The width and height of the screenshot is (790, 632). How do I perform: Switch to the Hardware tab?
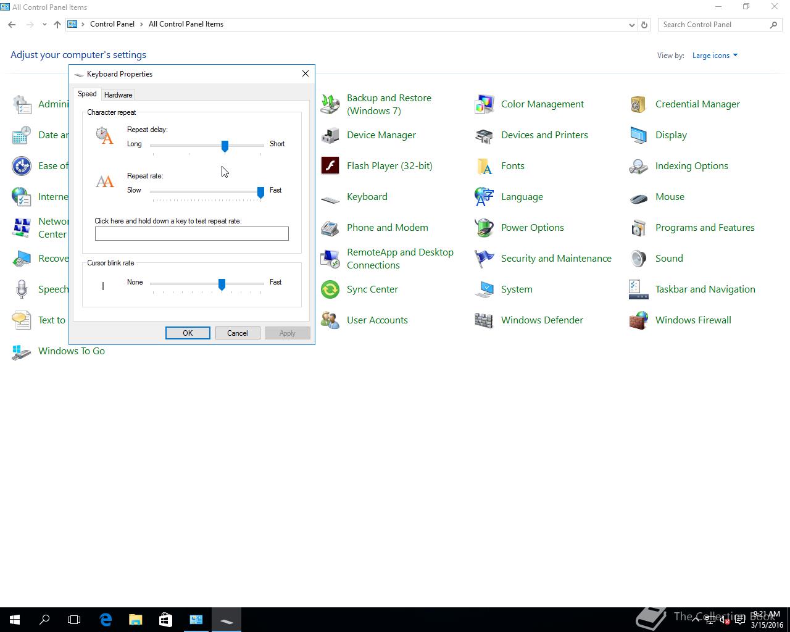coord(118,95)
